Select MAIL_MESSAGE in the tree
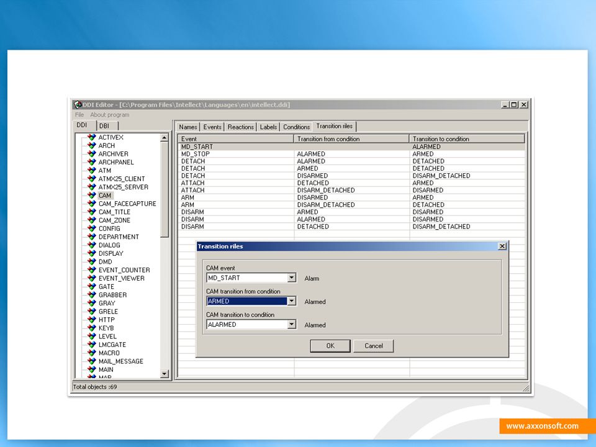Image resolution: width=596 pixels, height=447 pixels. point(121,361)
